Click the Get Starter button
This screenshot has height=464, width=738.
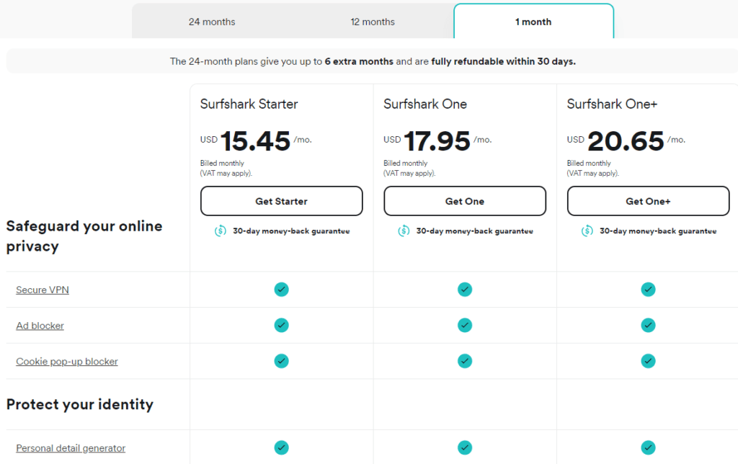[282, 201]
